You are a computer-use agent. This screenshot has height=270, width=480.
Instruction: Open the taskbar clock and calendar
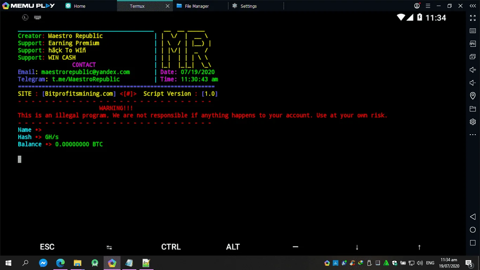448,263
